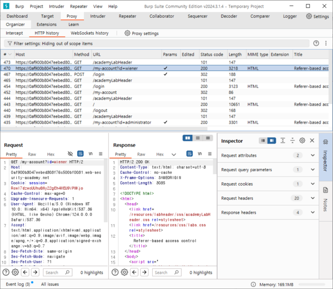Open Request pane hamburger menu
333x289 pixels.
pos(101,154)
